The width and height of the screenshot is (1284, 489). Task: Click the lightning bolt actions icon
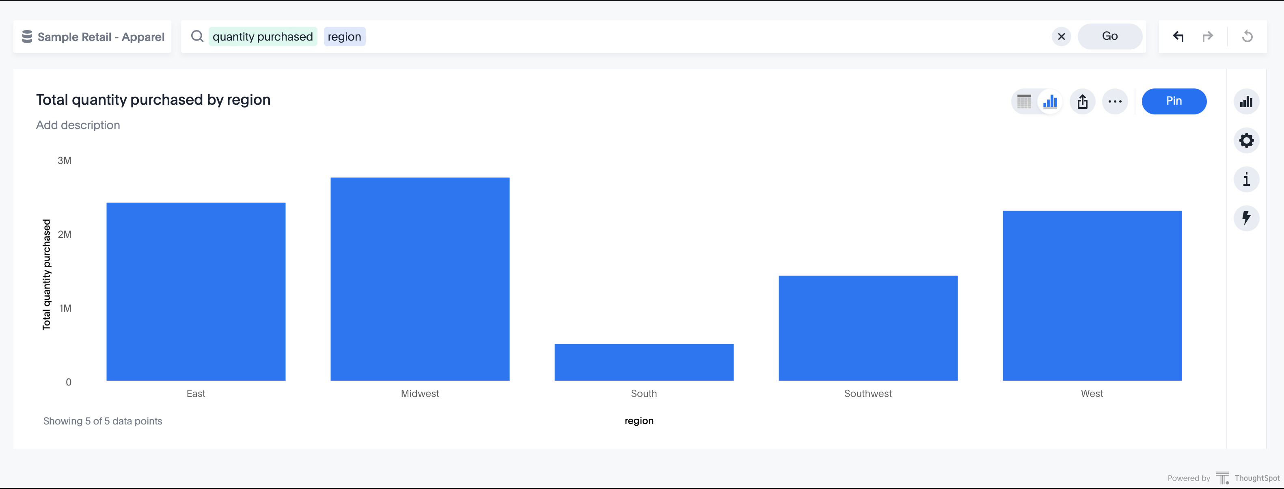[x=1246, y=219]
